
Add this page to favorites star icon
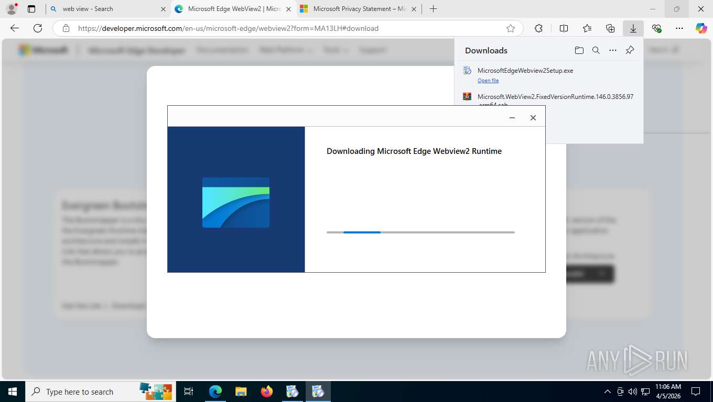[511, 28]
